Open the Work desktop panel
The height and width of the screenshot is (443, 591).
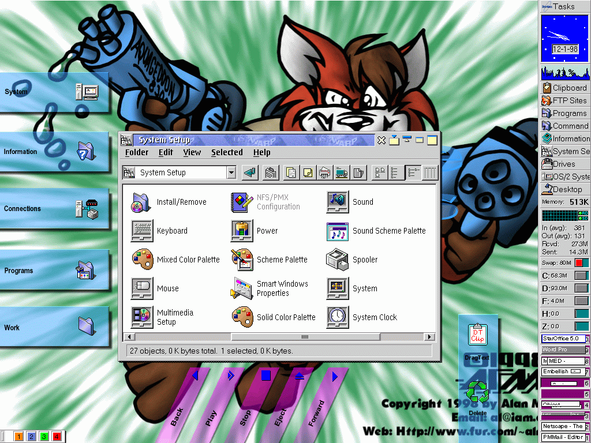point(54,327)
